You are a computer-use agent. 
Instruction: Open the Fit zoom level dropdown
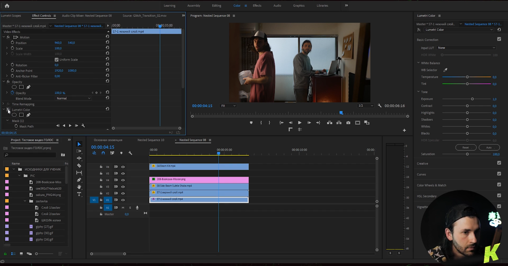(228, 106)
